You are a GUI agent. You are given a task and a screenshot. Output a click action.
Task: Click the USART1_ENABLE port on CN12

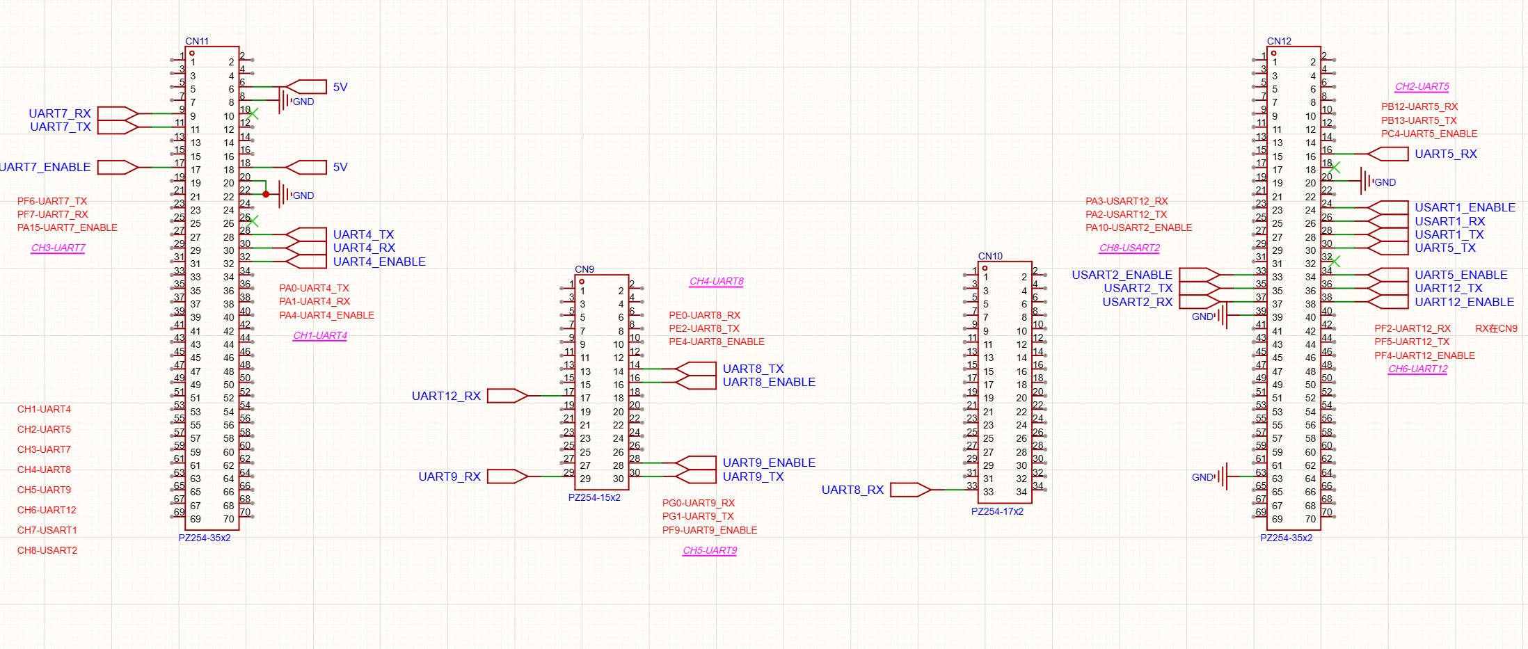(x=1388, y=207)
